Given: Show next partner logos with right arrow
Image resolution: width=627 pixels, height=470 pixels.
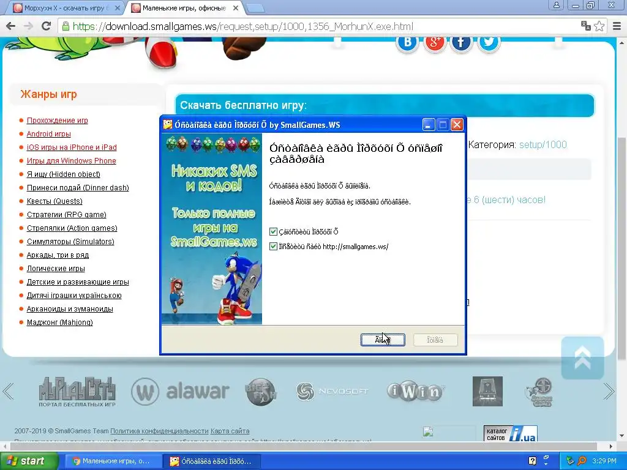Looking at the screenshot, I should pos(609,391).
